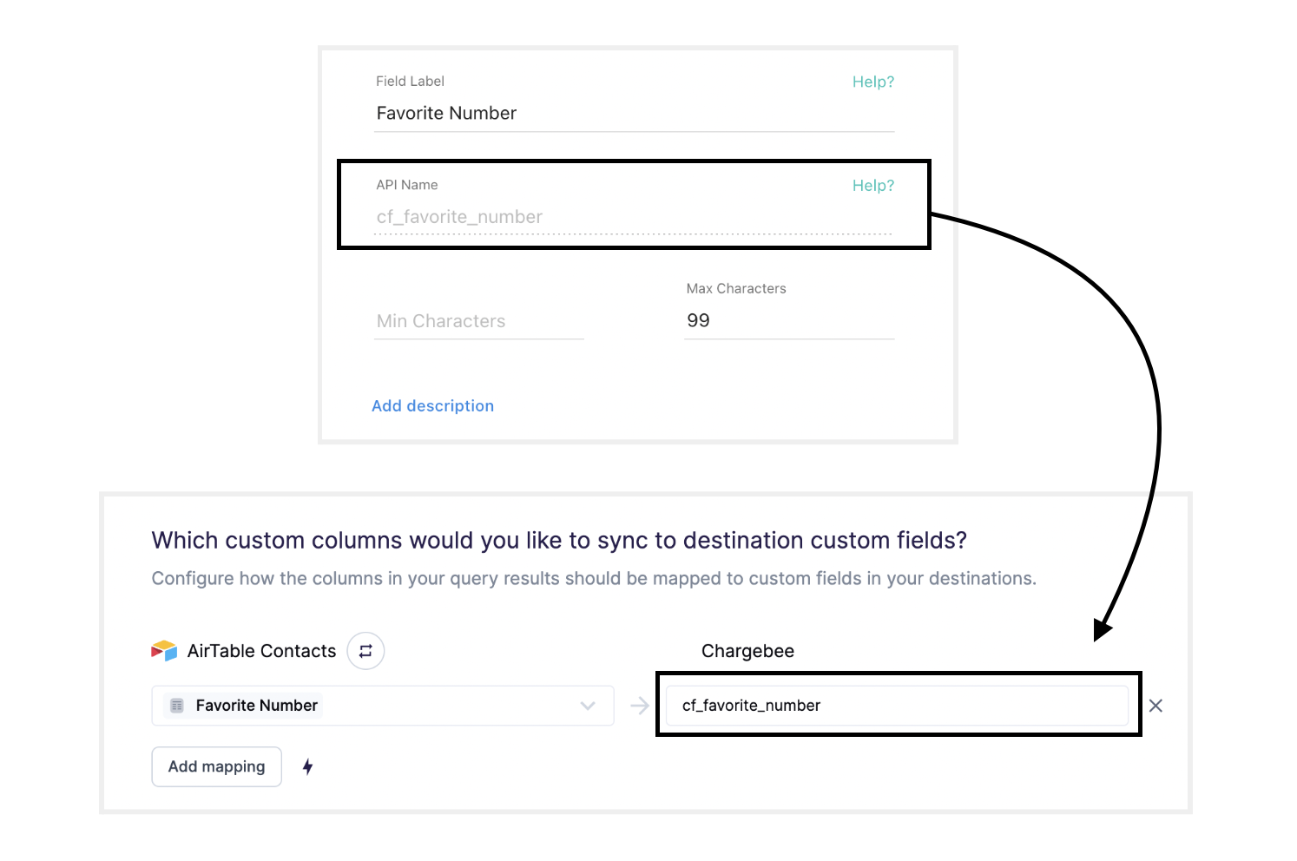Focus the Field Label input Favorite Number

click(x=634, y=114)
